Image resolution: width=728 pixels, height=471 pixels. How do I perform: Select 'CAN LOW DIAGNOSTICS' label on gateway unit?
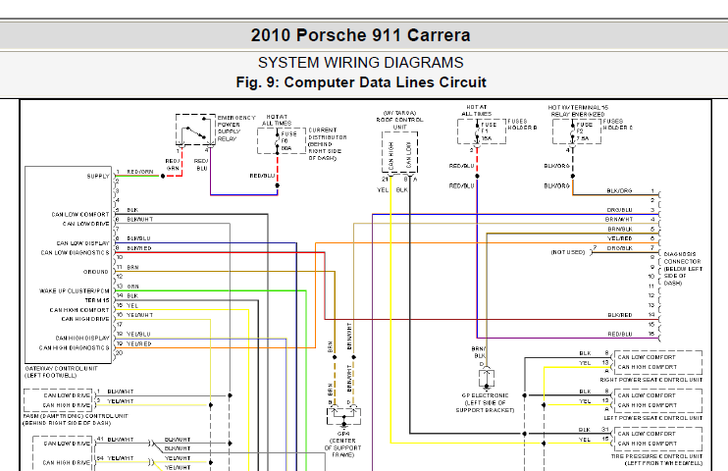[75, 253]
